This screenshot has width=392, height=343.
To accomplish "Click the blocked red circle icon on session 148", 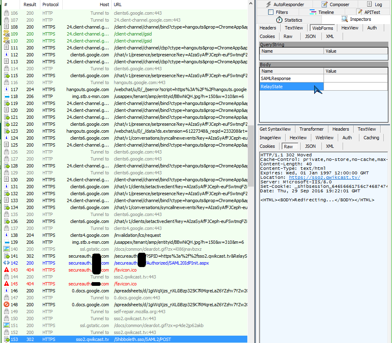I will (x=7, y=305).
